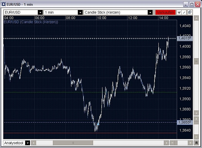Click the vertical zoom plus button
The image size is (202, 148).
(x=196, y=119)
